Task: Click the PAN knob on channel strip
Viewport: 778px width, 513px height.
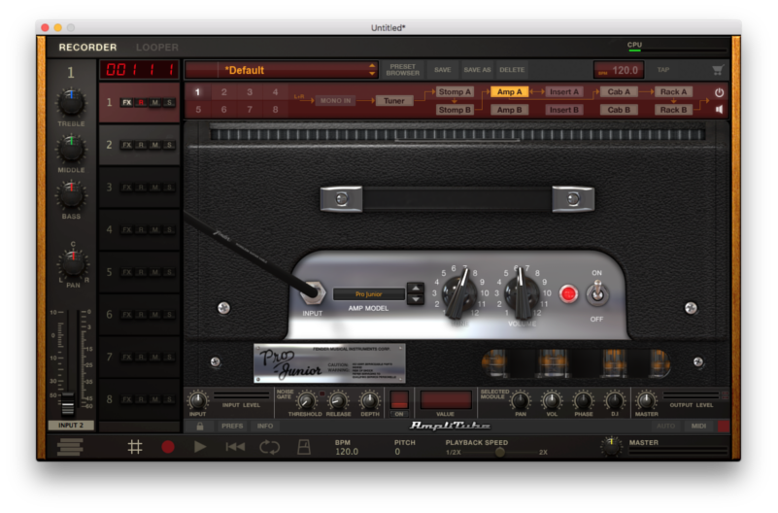Action: (73, 263)
